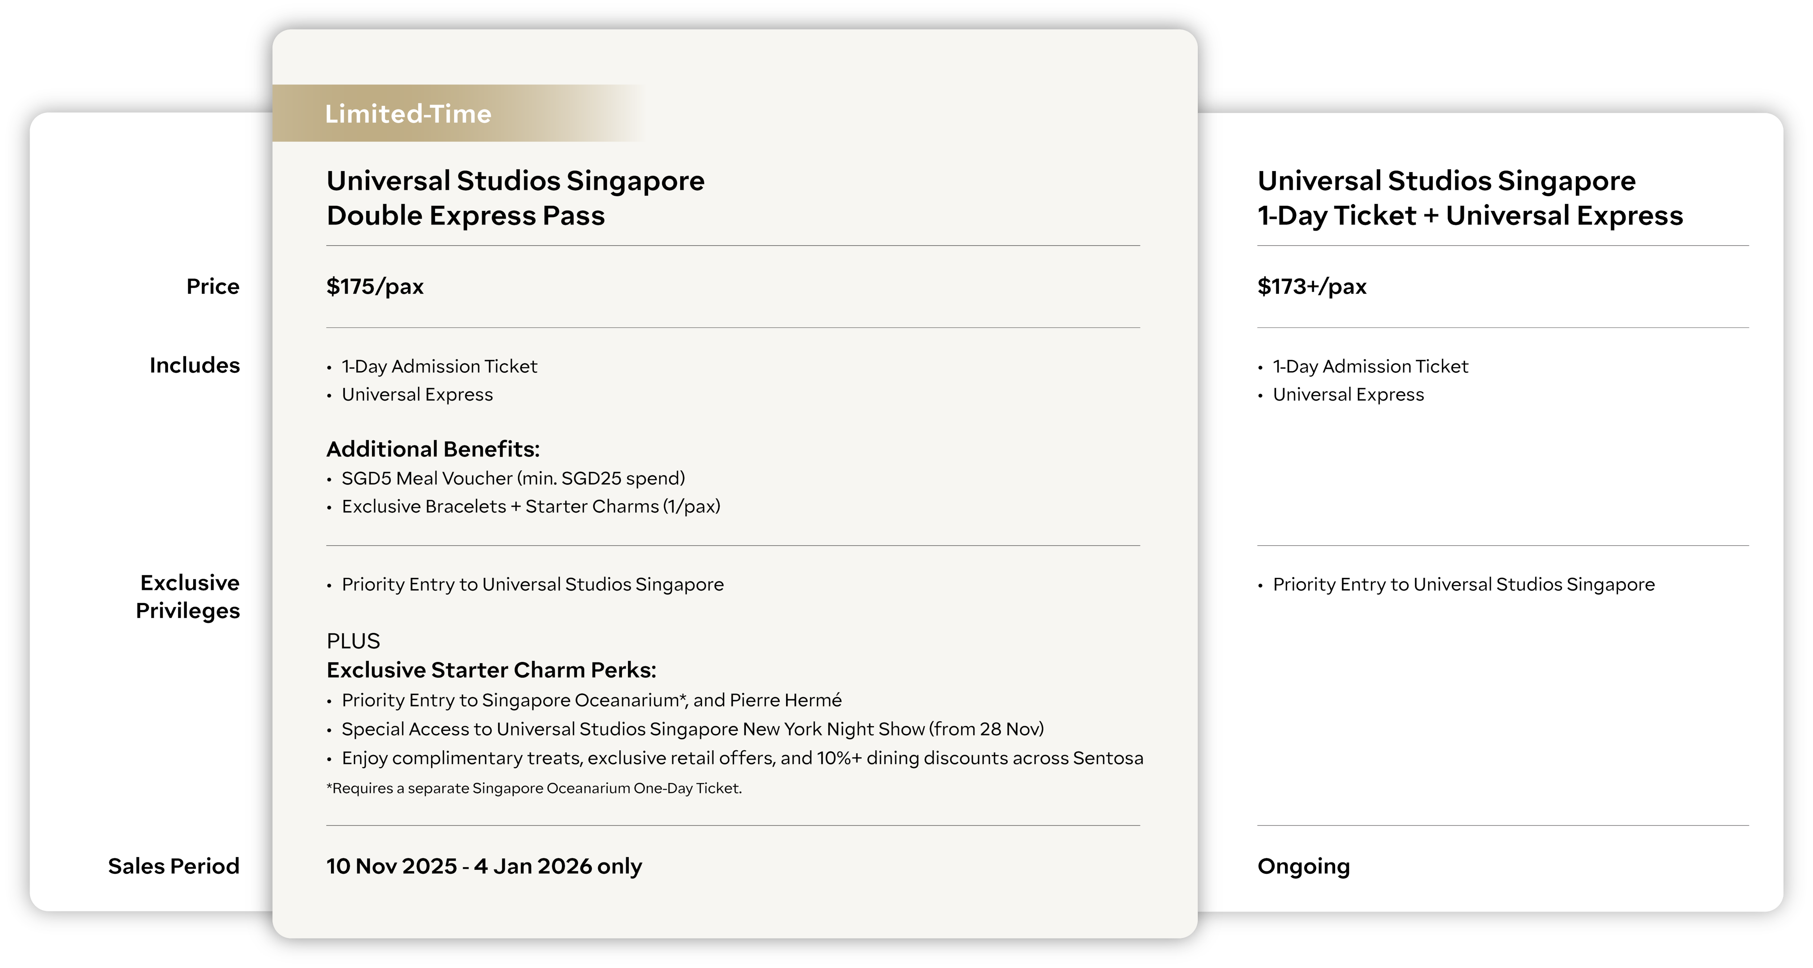Click the $173+/pax price
This screenshot has height=968, width=1813.
(x=1312, y=286)
